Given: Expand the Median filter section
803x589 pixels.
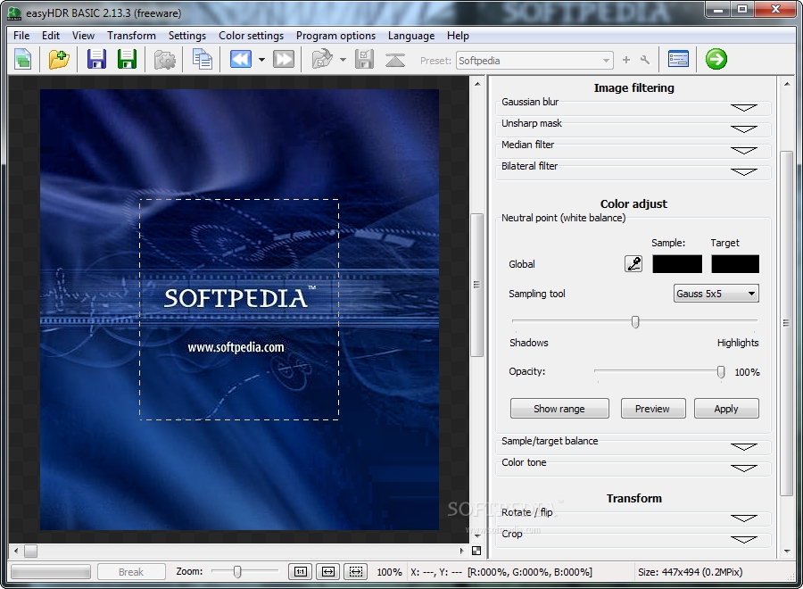Looking at the screenshot, I should click(x=743, y=151).
